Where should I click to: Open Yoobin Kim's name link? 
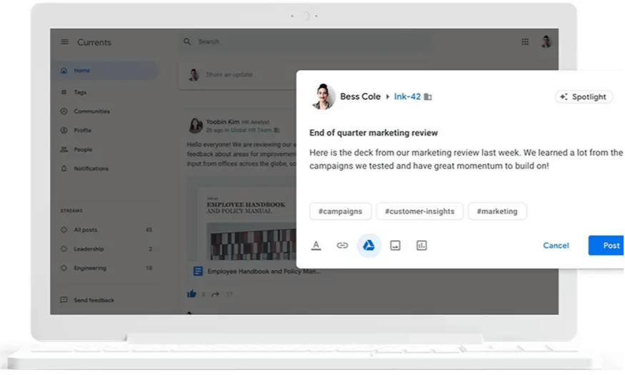point(222,122)
